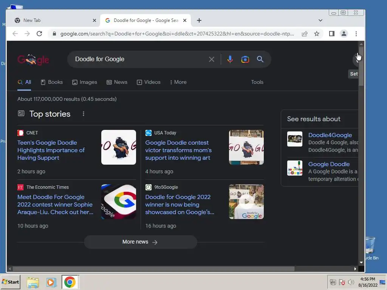The height and width of the screenshot is (290, 387).
Task: Click the Chrome taskbar icon
Action: 70,282
